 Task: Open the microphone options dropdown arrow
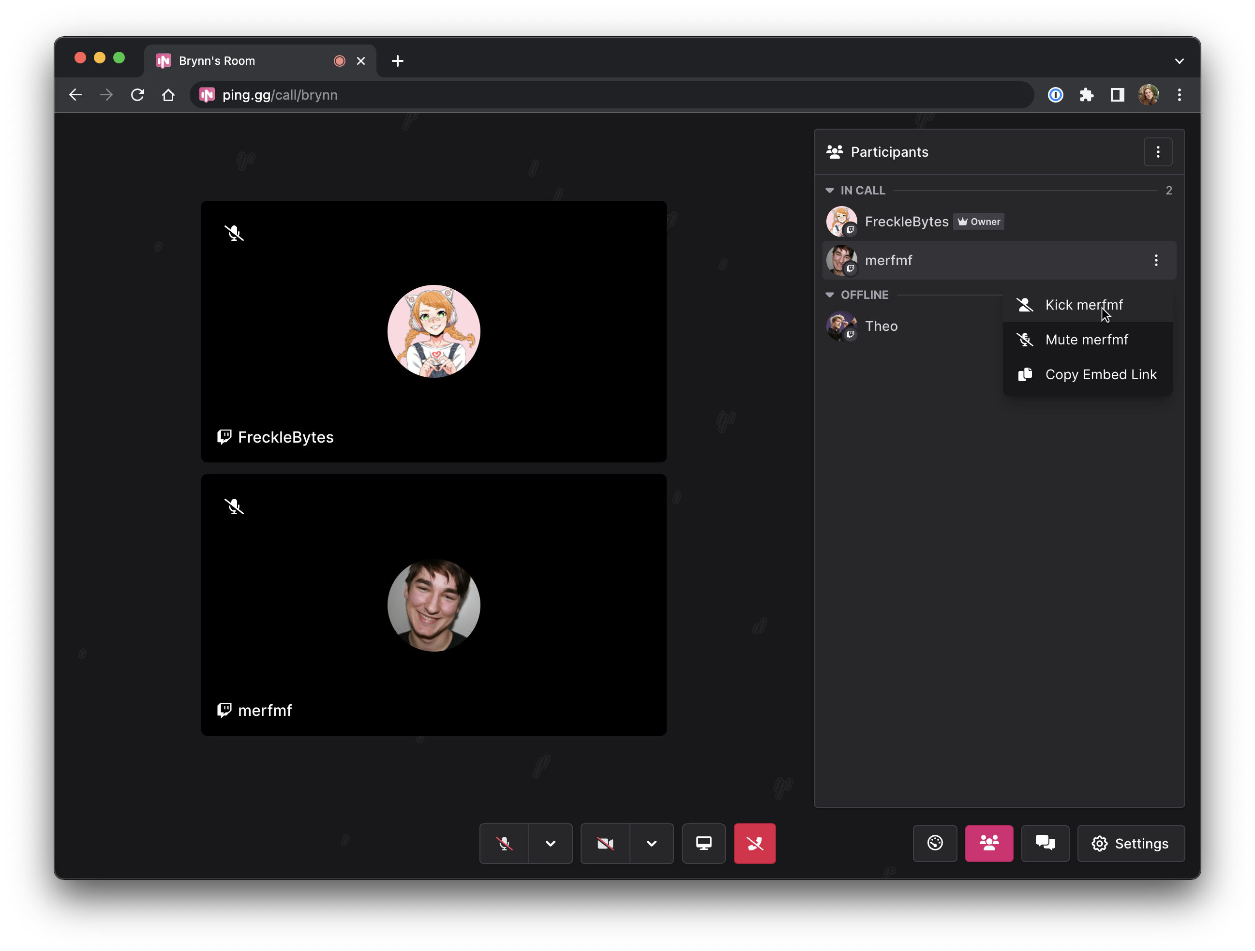[x=551, y=843]
